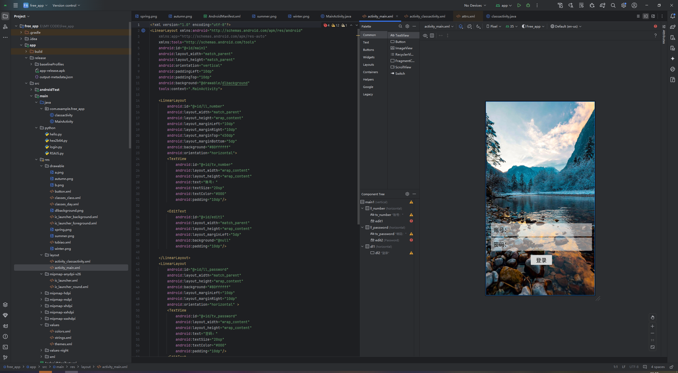Viewport: 678px width, 373px height.
Task: Open the Notifications bell
Action: 673,16
